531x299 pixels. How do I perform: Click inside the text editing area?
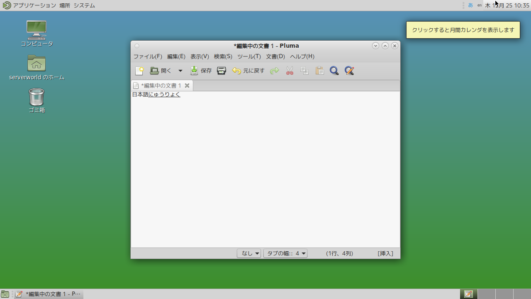click(265, 166)
